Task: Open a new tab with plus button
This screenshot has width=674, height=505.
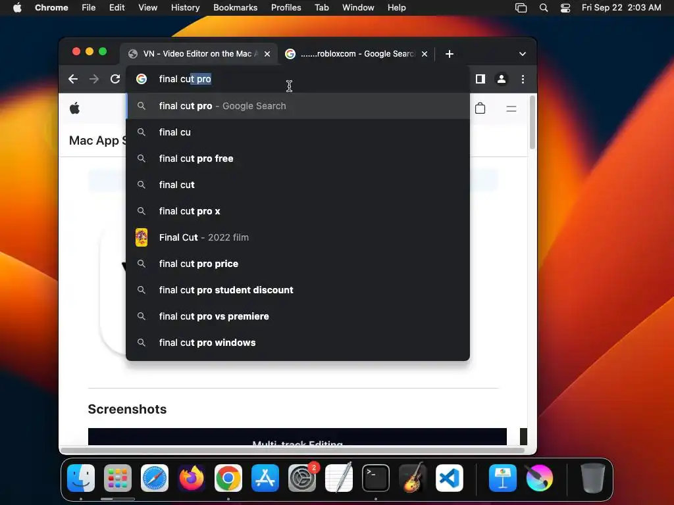Action: (449, 54)
